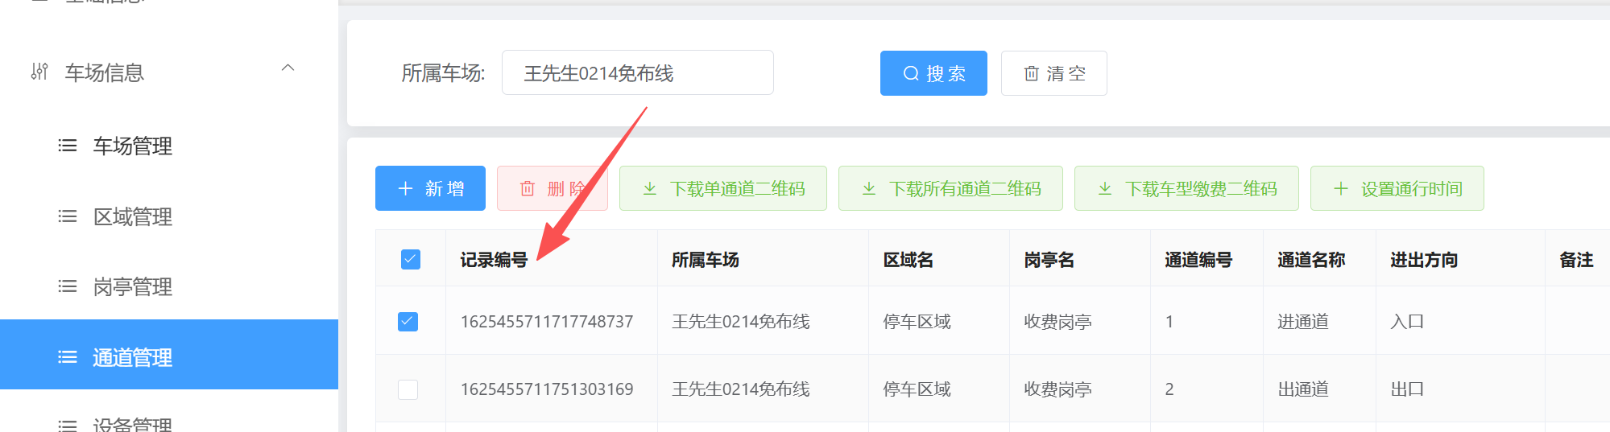
Task: Click download icon in 下载所有通道二维码
Action: tap(869, 188)
